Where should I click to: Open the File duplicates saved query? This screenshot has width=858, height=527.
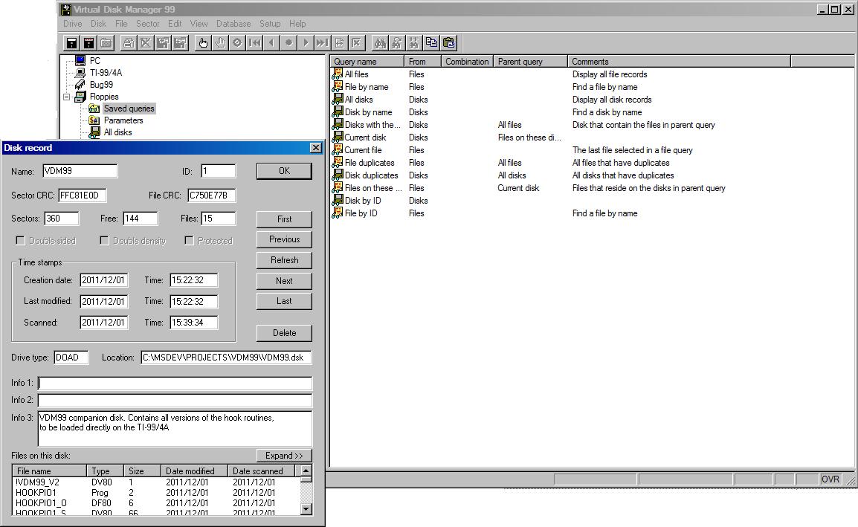[x=370, y=163]
